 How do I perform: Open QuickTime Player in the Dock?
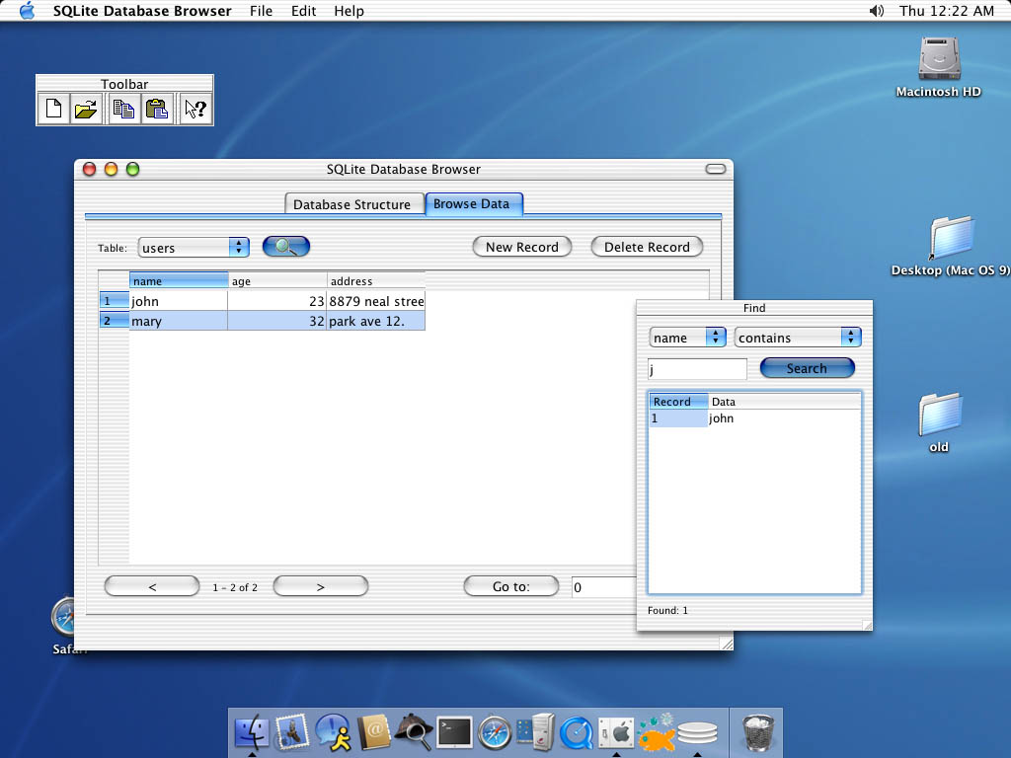(576, 733)
